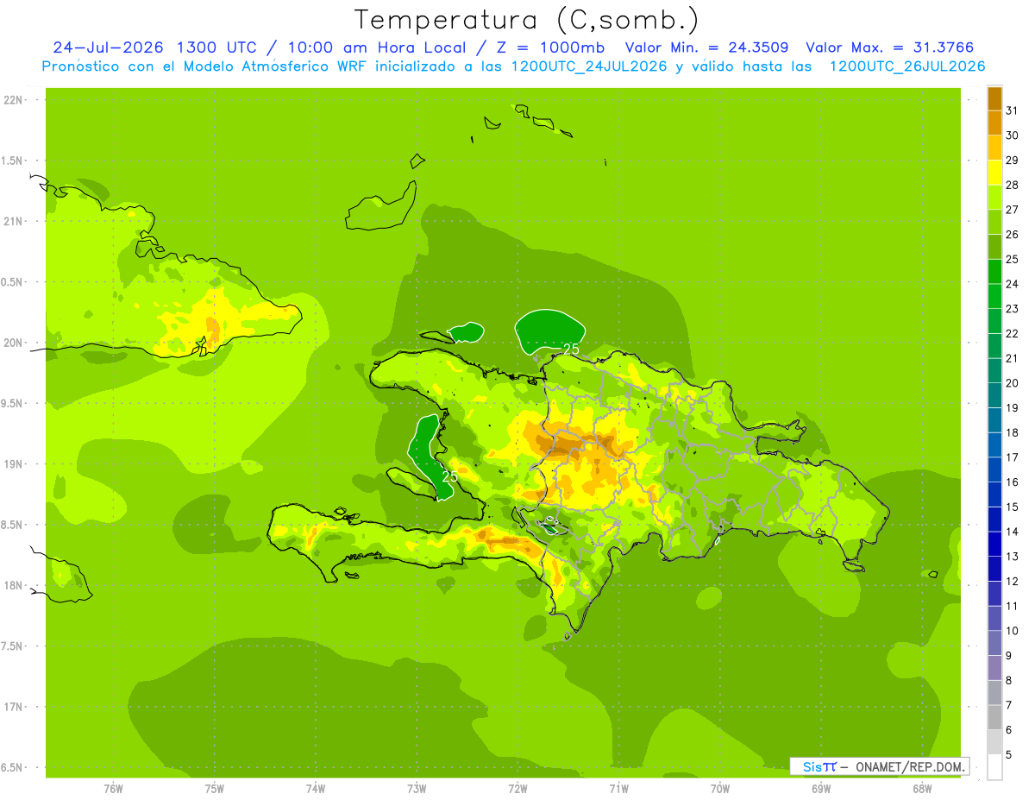The image size is (1035, 800).
Task: Click the "25" contour label north of Hispaniola
Action: pyautogui.click(x=571, y=350)
